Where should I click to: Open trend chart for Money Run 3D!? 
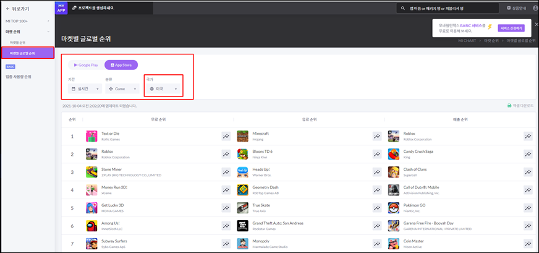[x=226, y=190]
